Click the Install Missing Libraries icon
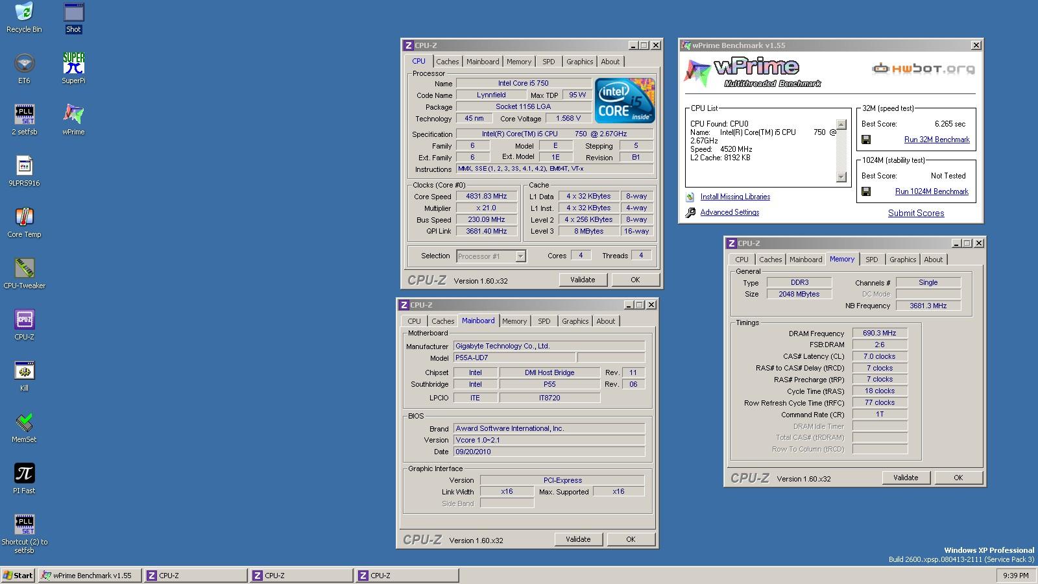Image resolution: width=1038 pixels, height=584 pixels. [690, 197]
